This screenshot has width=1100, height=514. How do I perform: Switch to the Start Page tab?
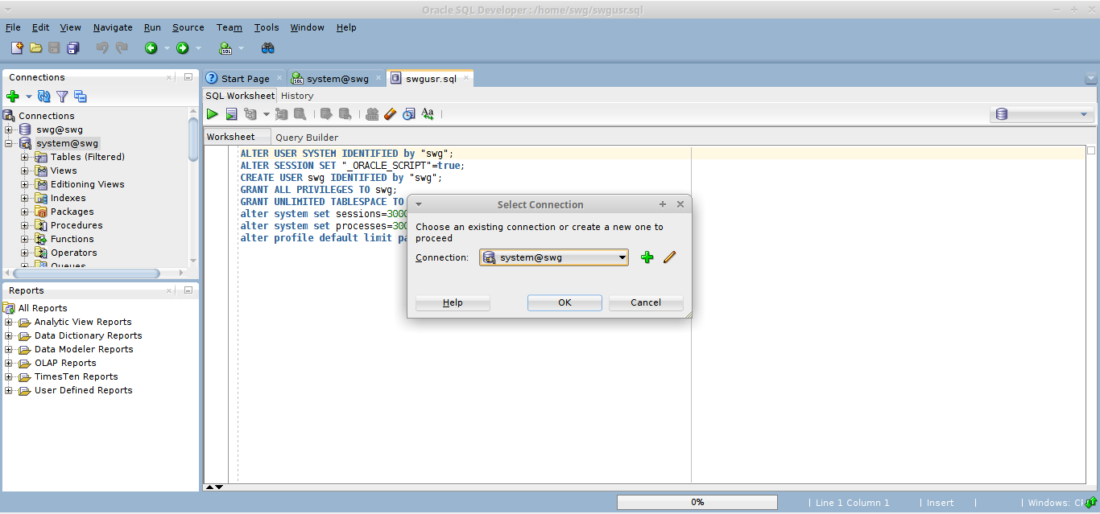[245, 78]
